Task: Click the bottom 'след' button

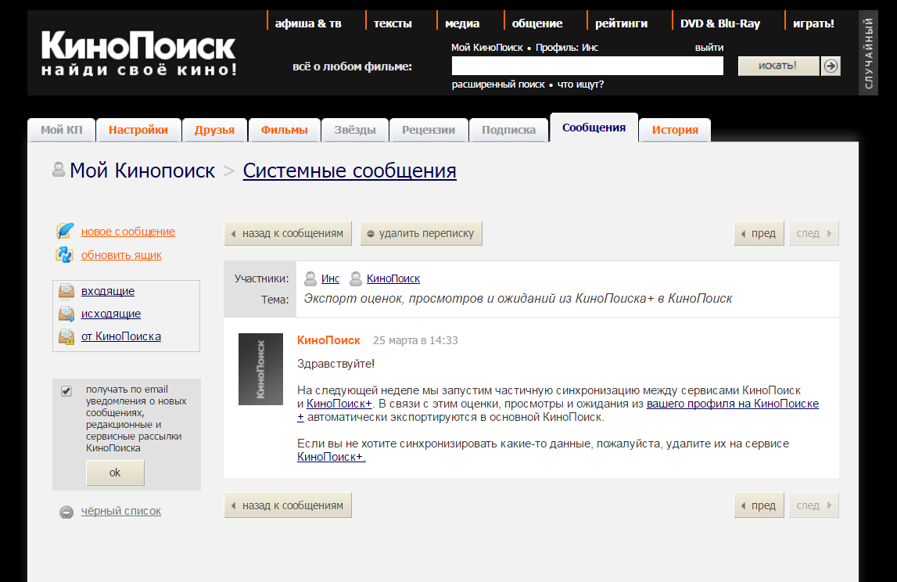Action: click(813, 506)
